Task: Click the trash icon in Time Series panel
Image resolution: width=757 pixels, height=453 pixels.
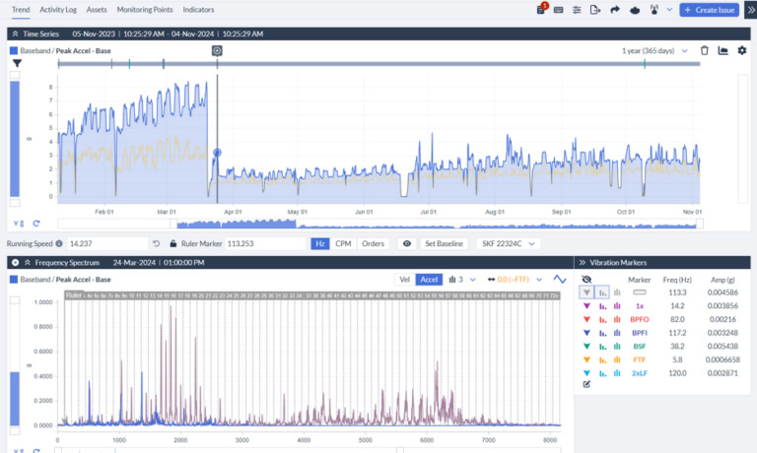Action: click(705, 50)
